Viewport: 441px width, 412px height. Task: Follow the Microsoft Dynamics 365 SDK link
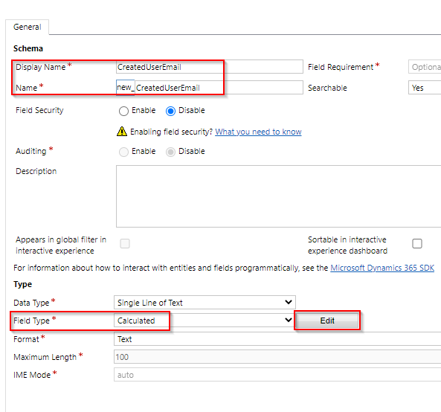(382, 268)
